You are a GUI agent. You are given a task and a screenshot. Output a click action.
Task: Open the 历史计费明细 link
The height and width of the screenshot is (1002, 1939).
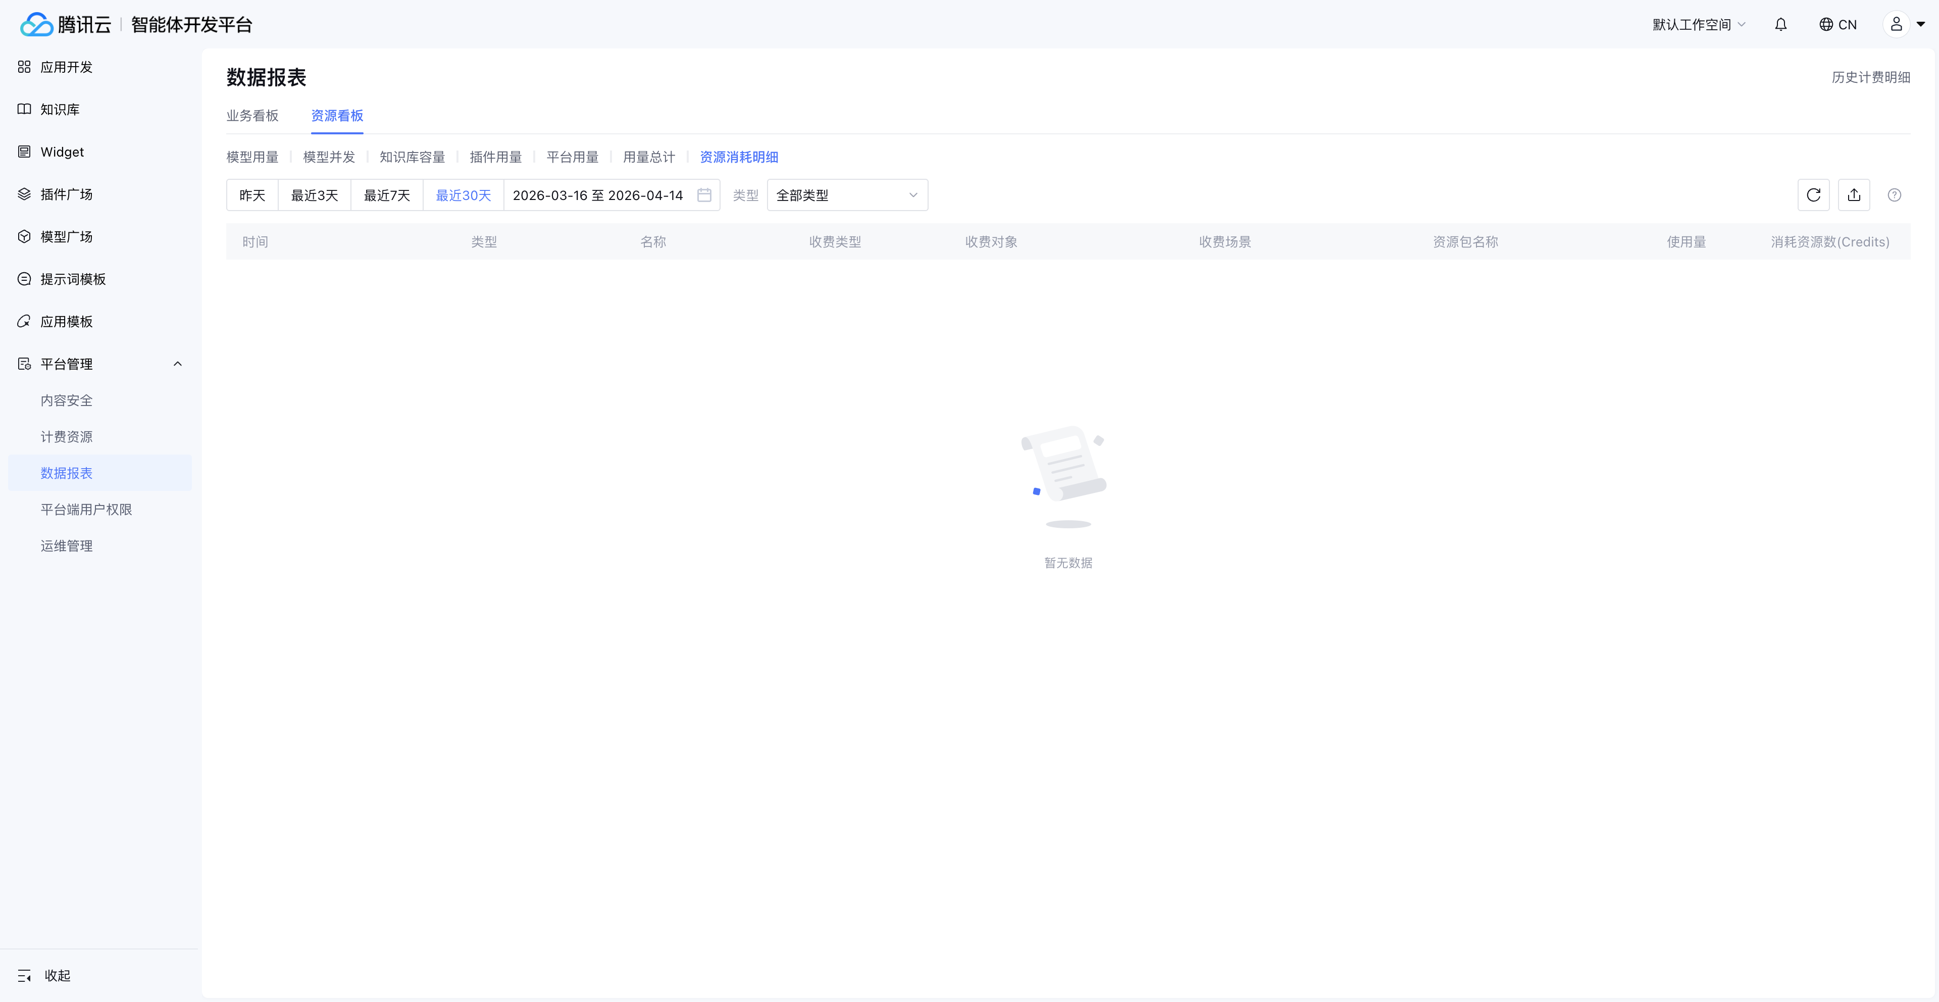pyautogui.click(x=1870, y=77)
